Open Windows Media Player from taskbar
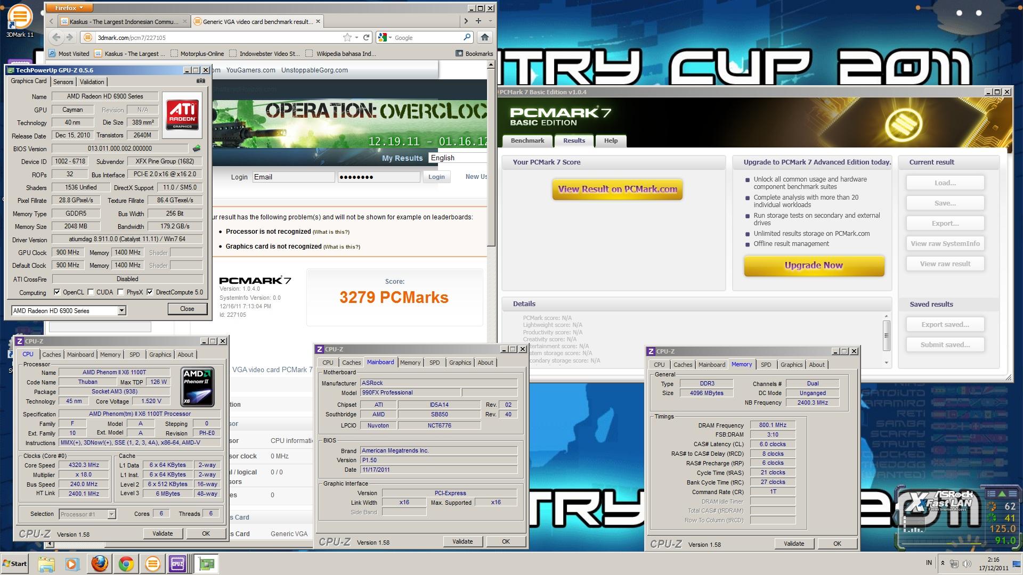 (x=72, y=563)
